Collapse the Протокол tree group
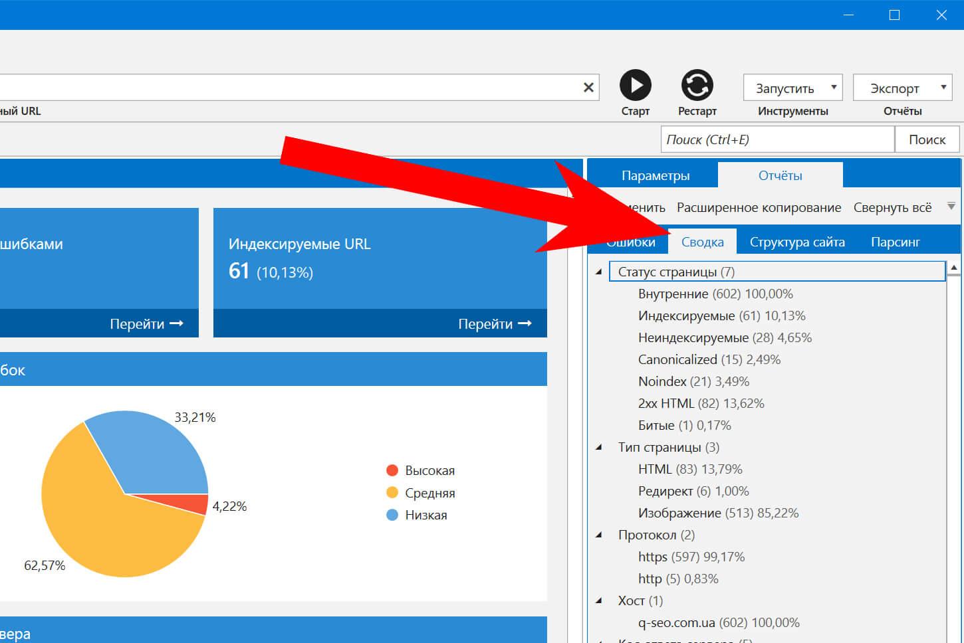The height and width of the screenshot is (643, 964). [x=599, y=535]
